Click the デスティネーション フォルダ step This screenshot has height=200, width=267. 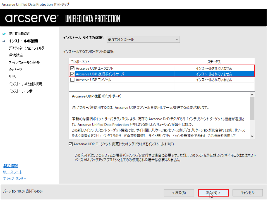coord(26,48)
